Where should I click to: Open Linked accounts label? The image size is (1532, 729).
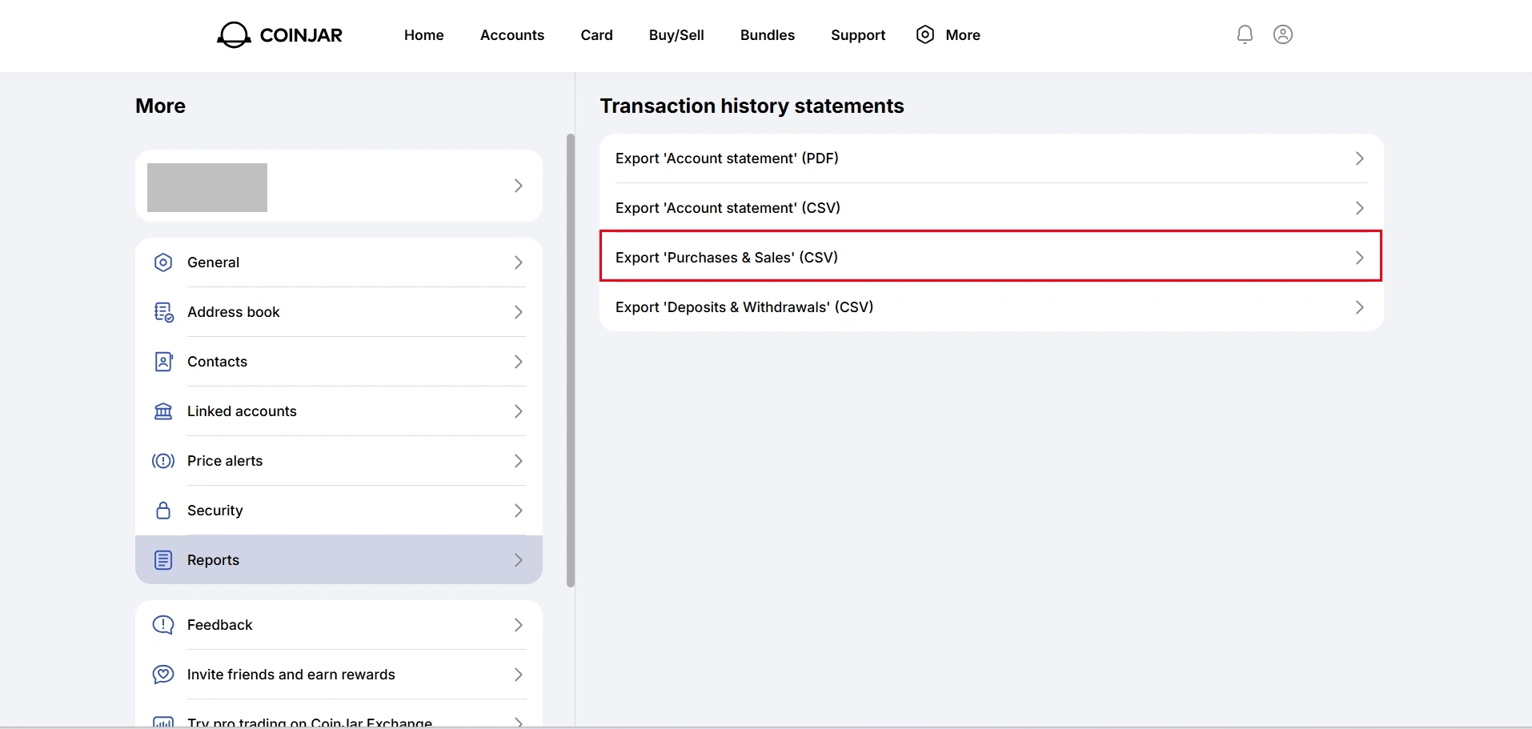point(242,411)
